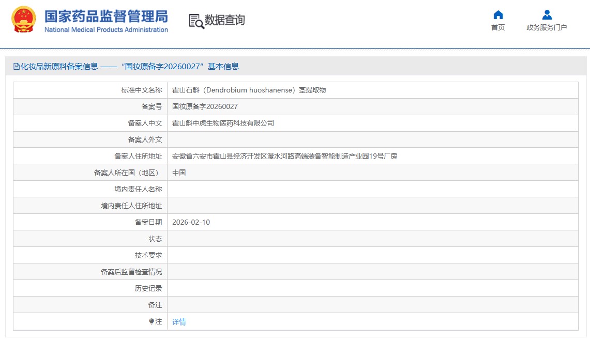This screenshot has height=342, width=590.
Task: Click the 国家药品监督管理局 site title
Action: tap(106, 16)
